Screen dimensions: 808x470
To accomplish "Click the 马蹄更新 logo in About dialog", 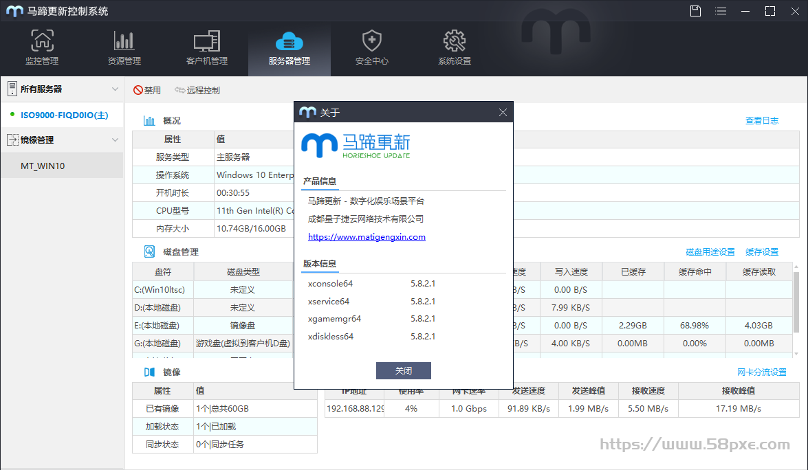I will pyautogui.click(x=356, y=146).
